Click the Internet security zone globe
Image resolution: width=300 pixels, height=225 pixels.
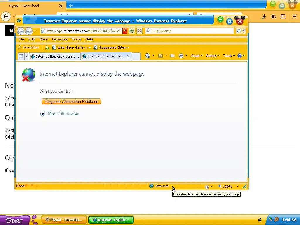click(x=151, y=186)
